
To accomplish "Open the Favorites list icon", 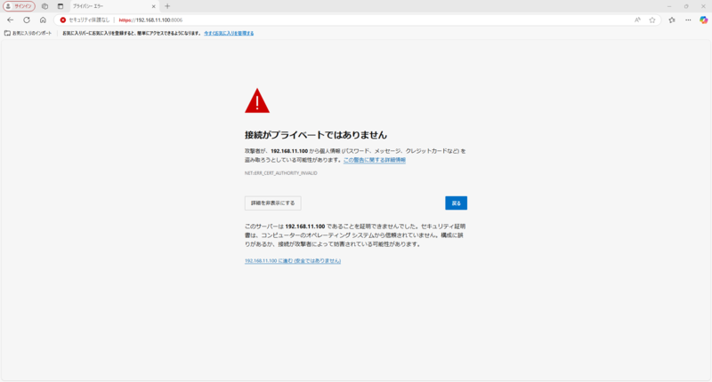I will pos(672,20).
